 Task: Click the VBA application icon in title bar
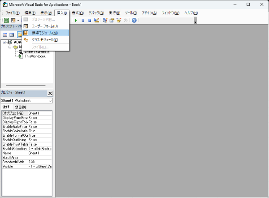(x=5, y=4)
